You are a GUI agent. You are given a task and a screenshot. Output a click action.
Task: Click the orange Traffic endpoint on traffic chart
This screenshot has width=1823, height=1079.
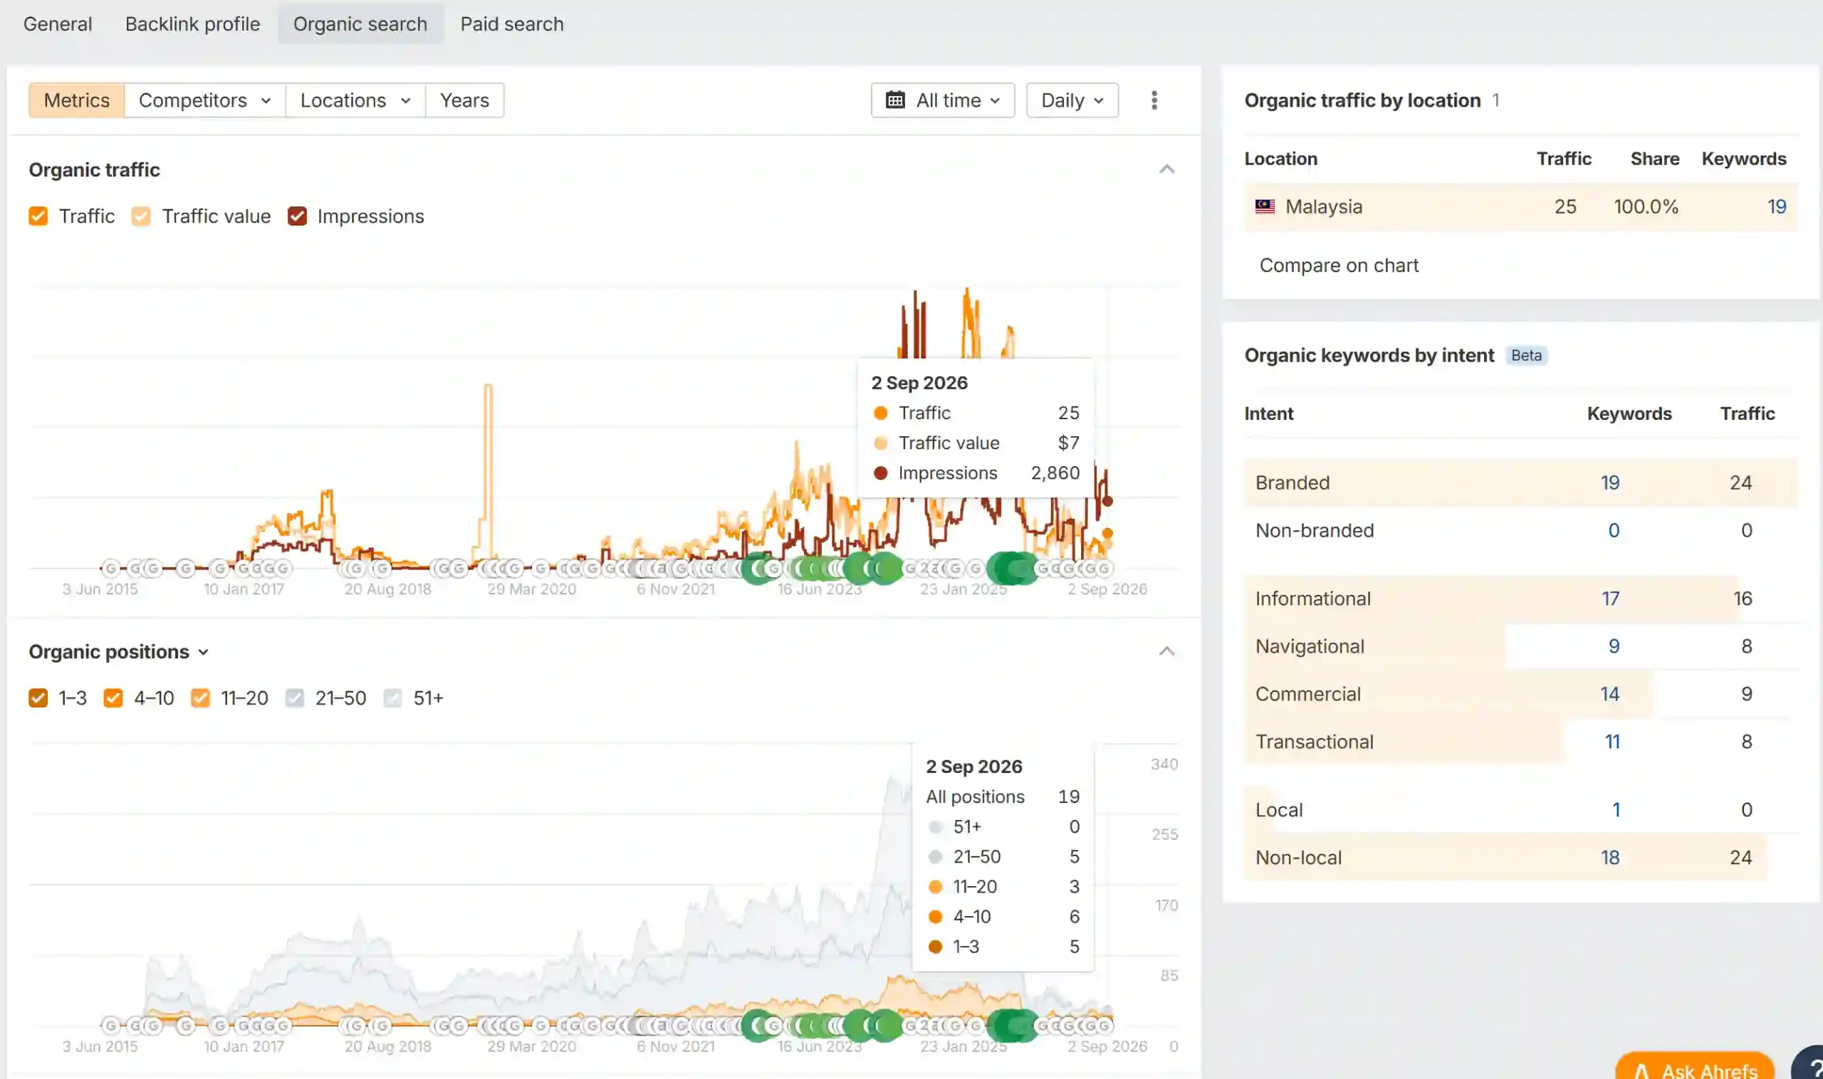click(x=1107, y=533)
